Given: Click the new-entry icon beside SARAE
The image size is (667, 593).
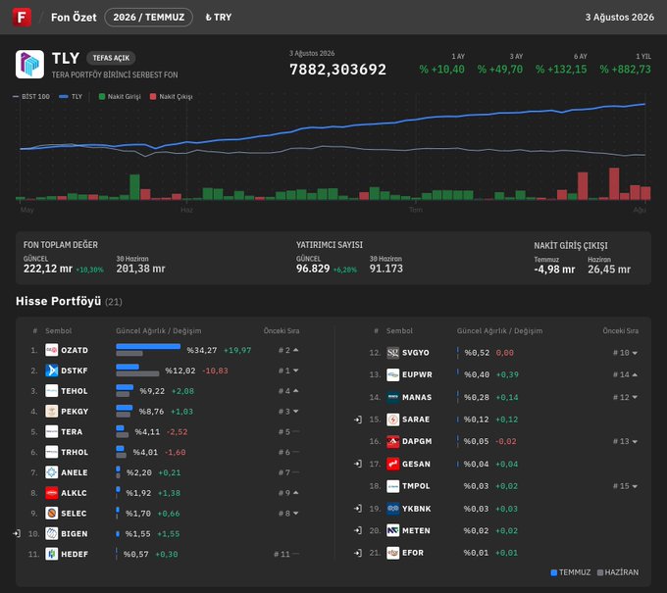Looking at the screenshot, I should tap(358, 420).
